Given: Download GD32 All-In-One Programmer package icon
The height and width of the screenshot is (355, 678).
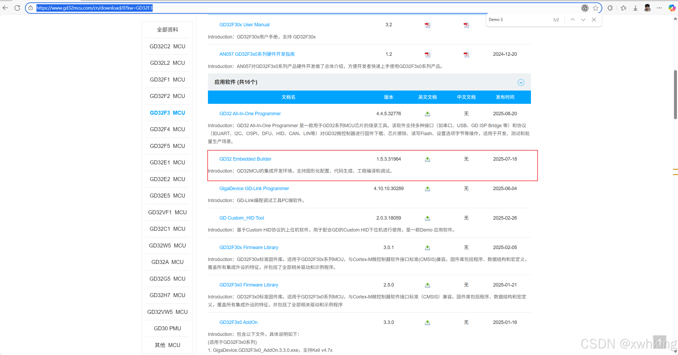Looking at the screenshot, I should (x=427, y=114).
